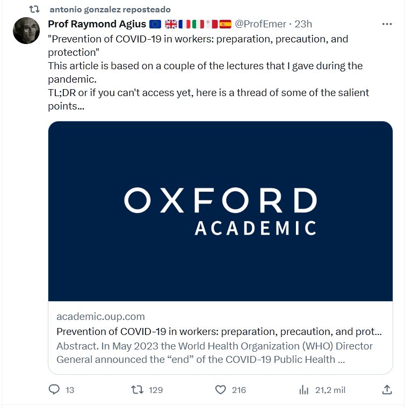Open the three-dot more options menu
Image resolution: width=405 pixels, height=408 pixels.
pyautogui.click(x=387, y=24)
